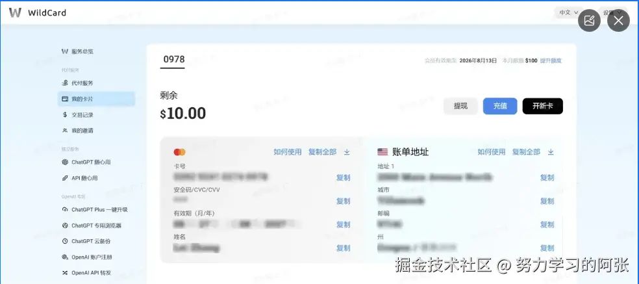
Task: Click the 提现 button
Action: click(460, 106)
